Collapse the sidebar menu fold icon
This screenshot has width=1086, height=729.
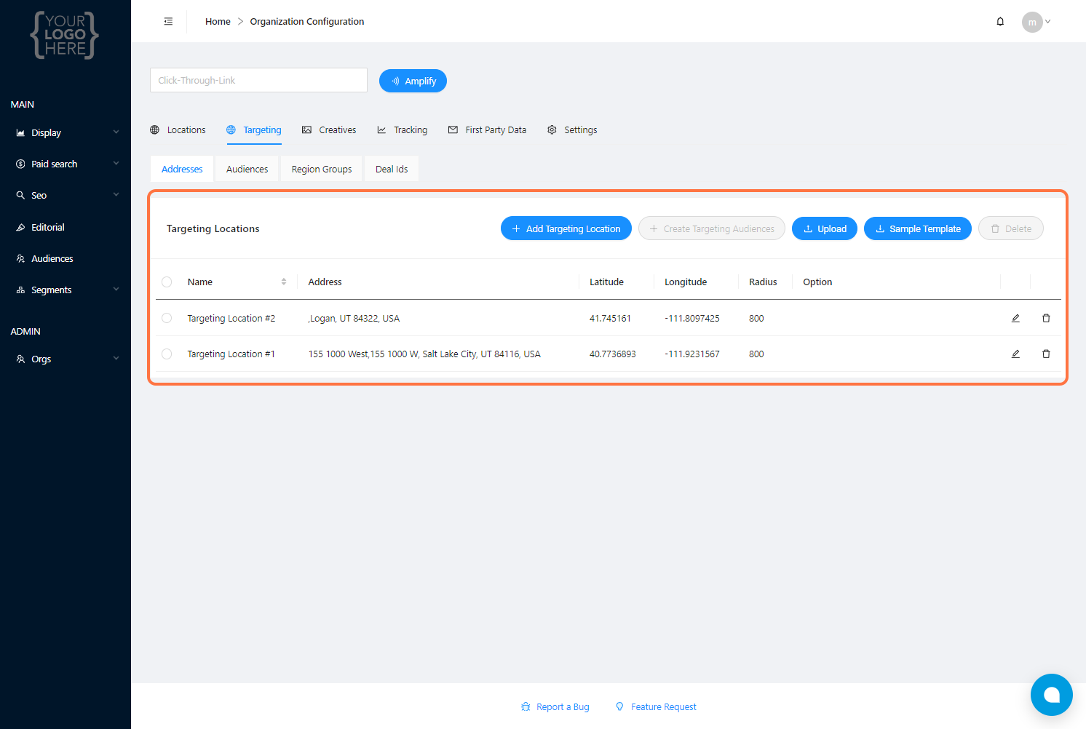pos(168,22)
